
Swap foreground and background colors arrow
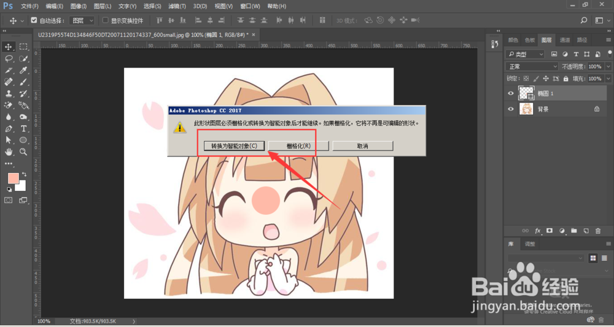click(25, 174)
